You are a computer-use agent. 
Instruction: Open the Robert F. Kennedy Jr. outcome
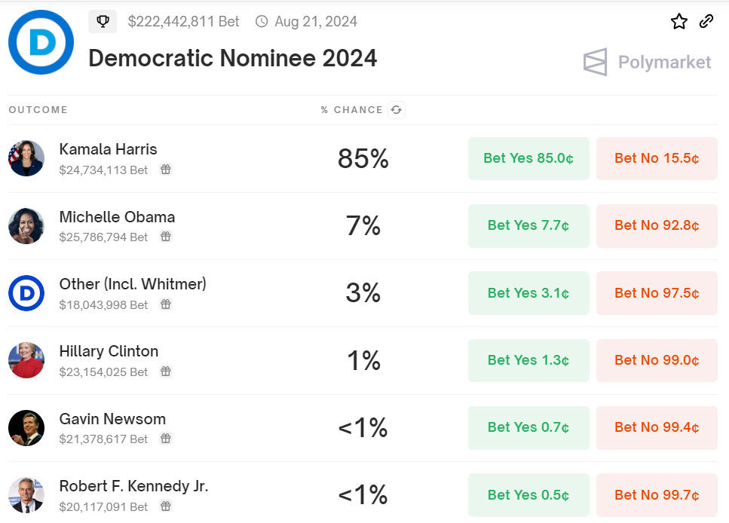pos(133,486)
